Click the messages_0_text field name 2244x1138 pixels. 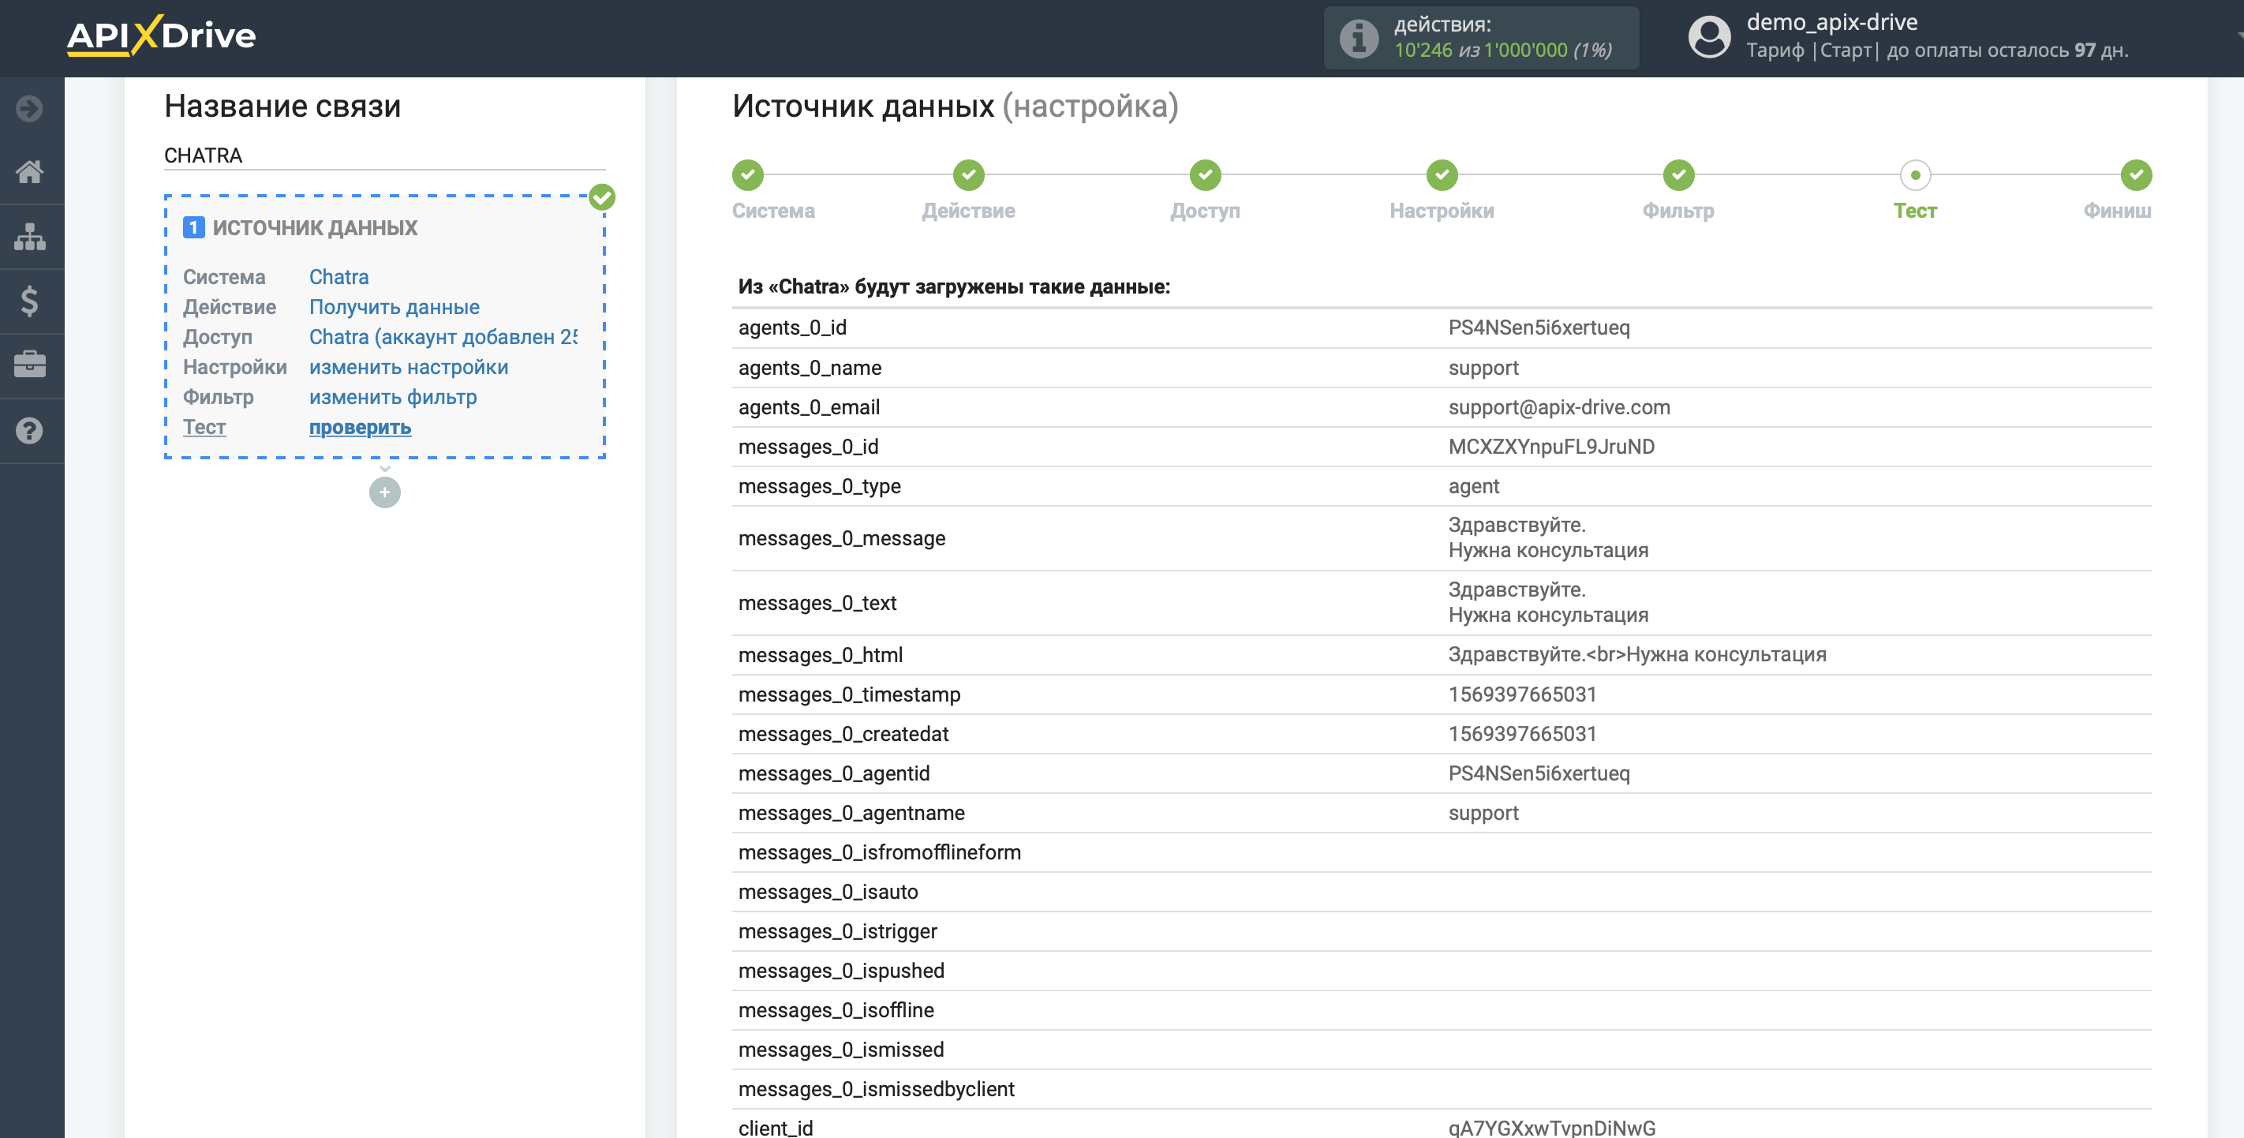tap(817, 603)
